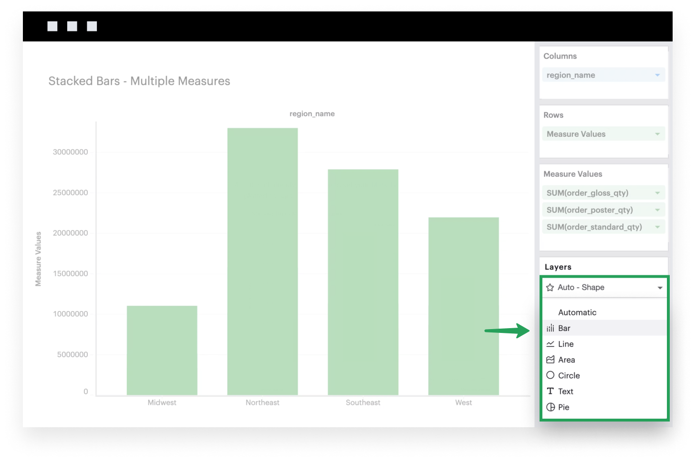
Task: Click the Circle shape icon
Action: coord(551,375)
